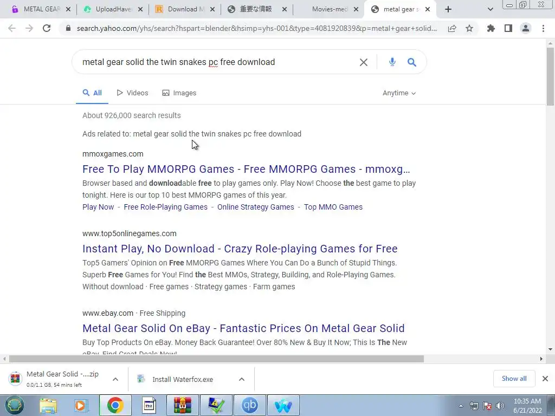Open Chrome three-dot menu

[543, 28]
